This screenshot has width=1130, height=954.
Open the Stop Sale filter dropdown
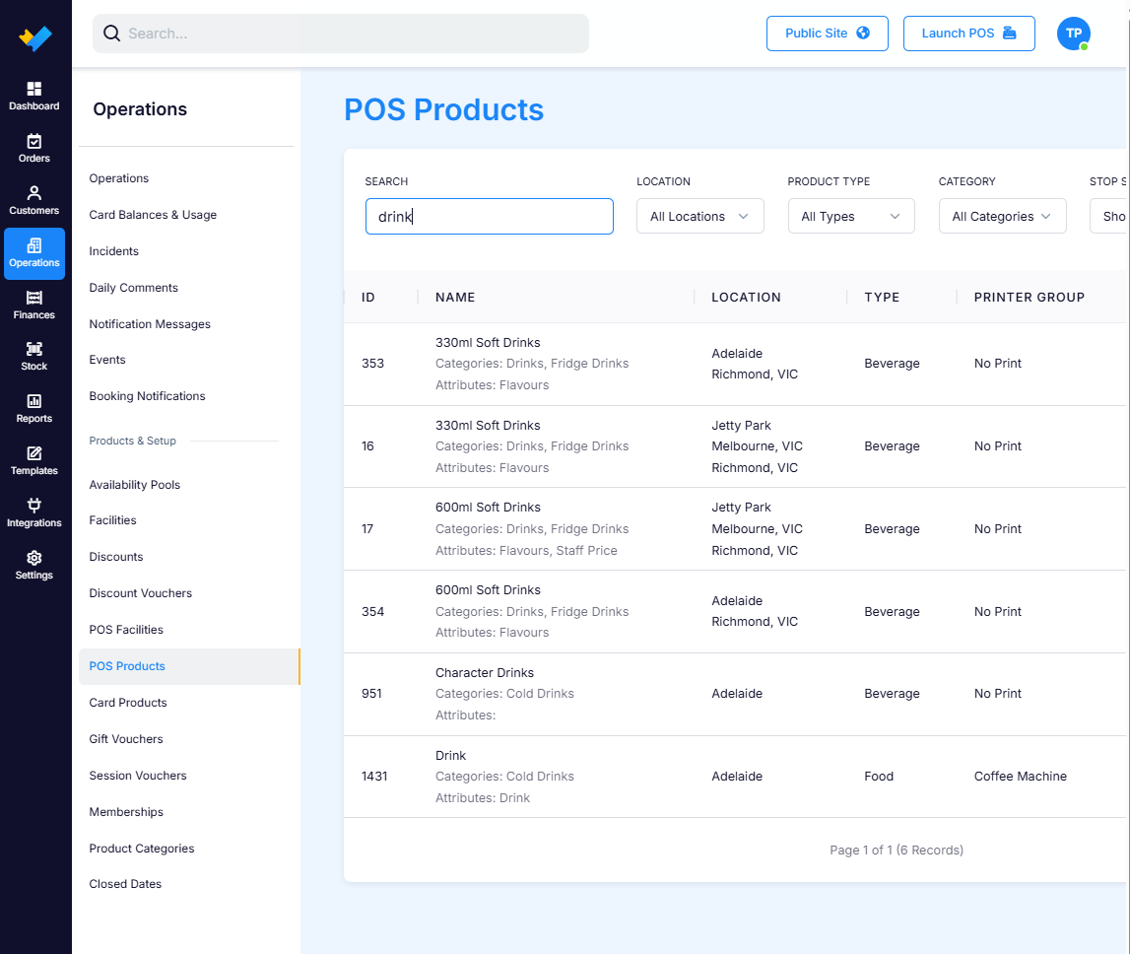(1110, 217)
